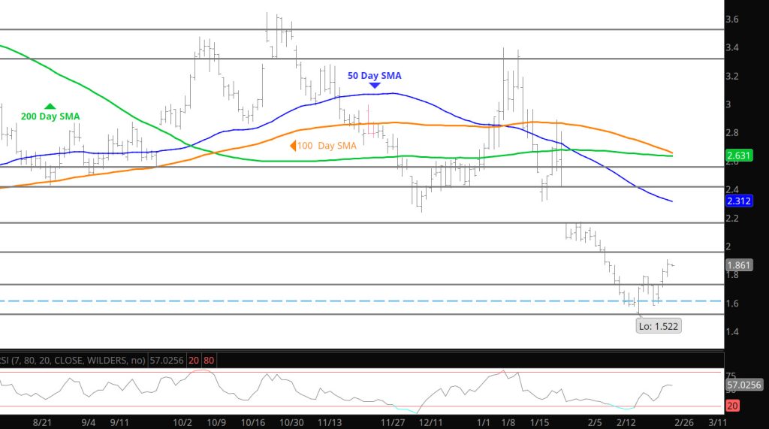Click the 3.6 level on price axis

point(733,19)
